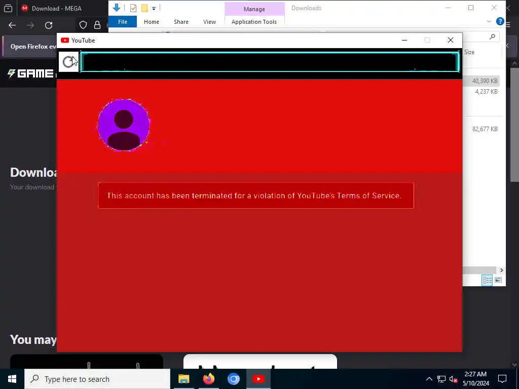Viewport: 519px width, 389px height.
Task: Open the View ribbon tab in the Downloads explorer
Action: (209, 22)
